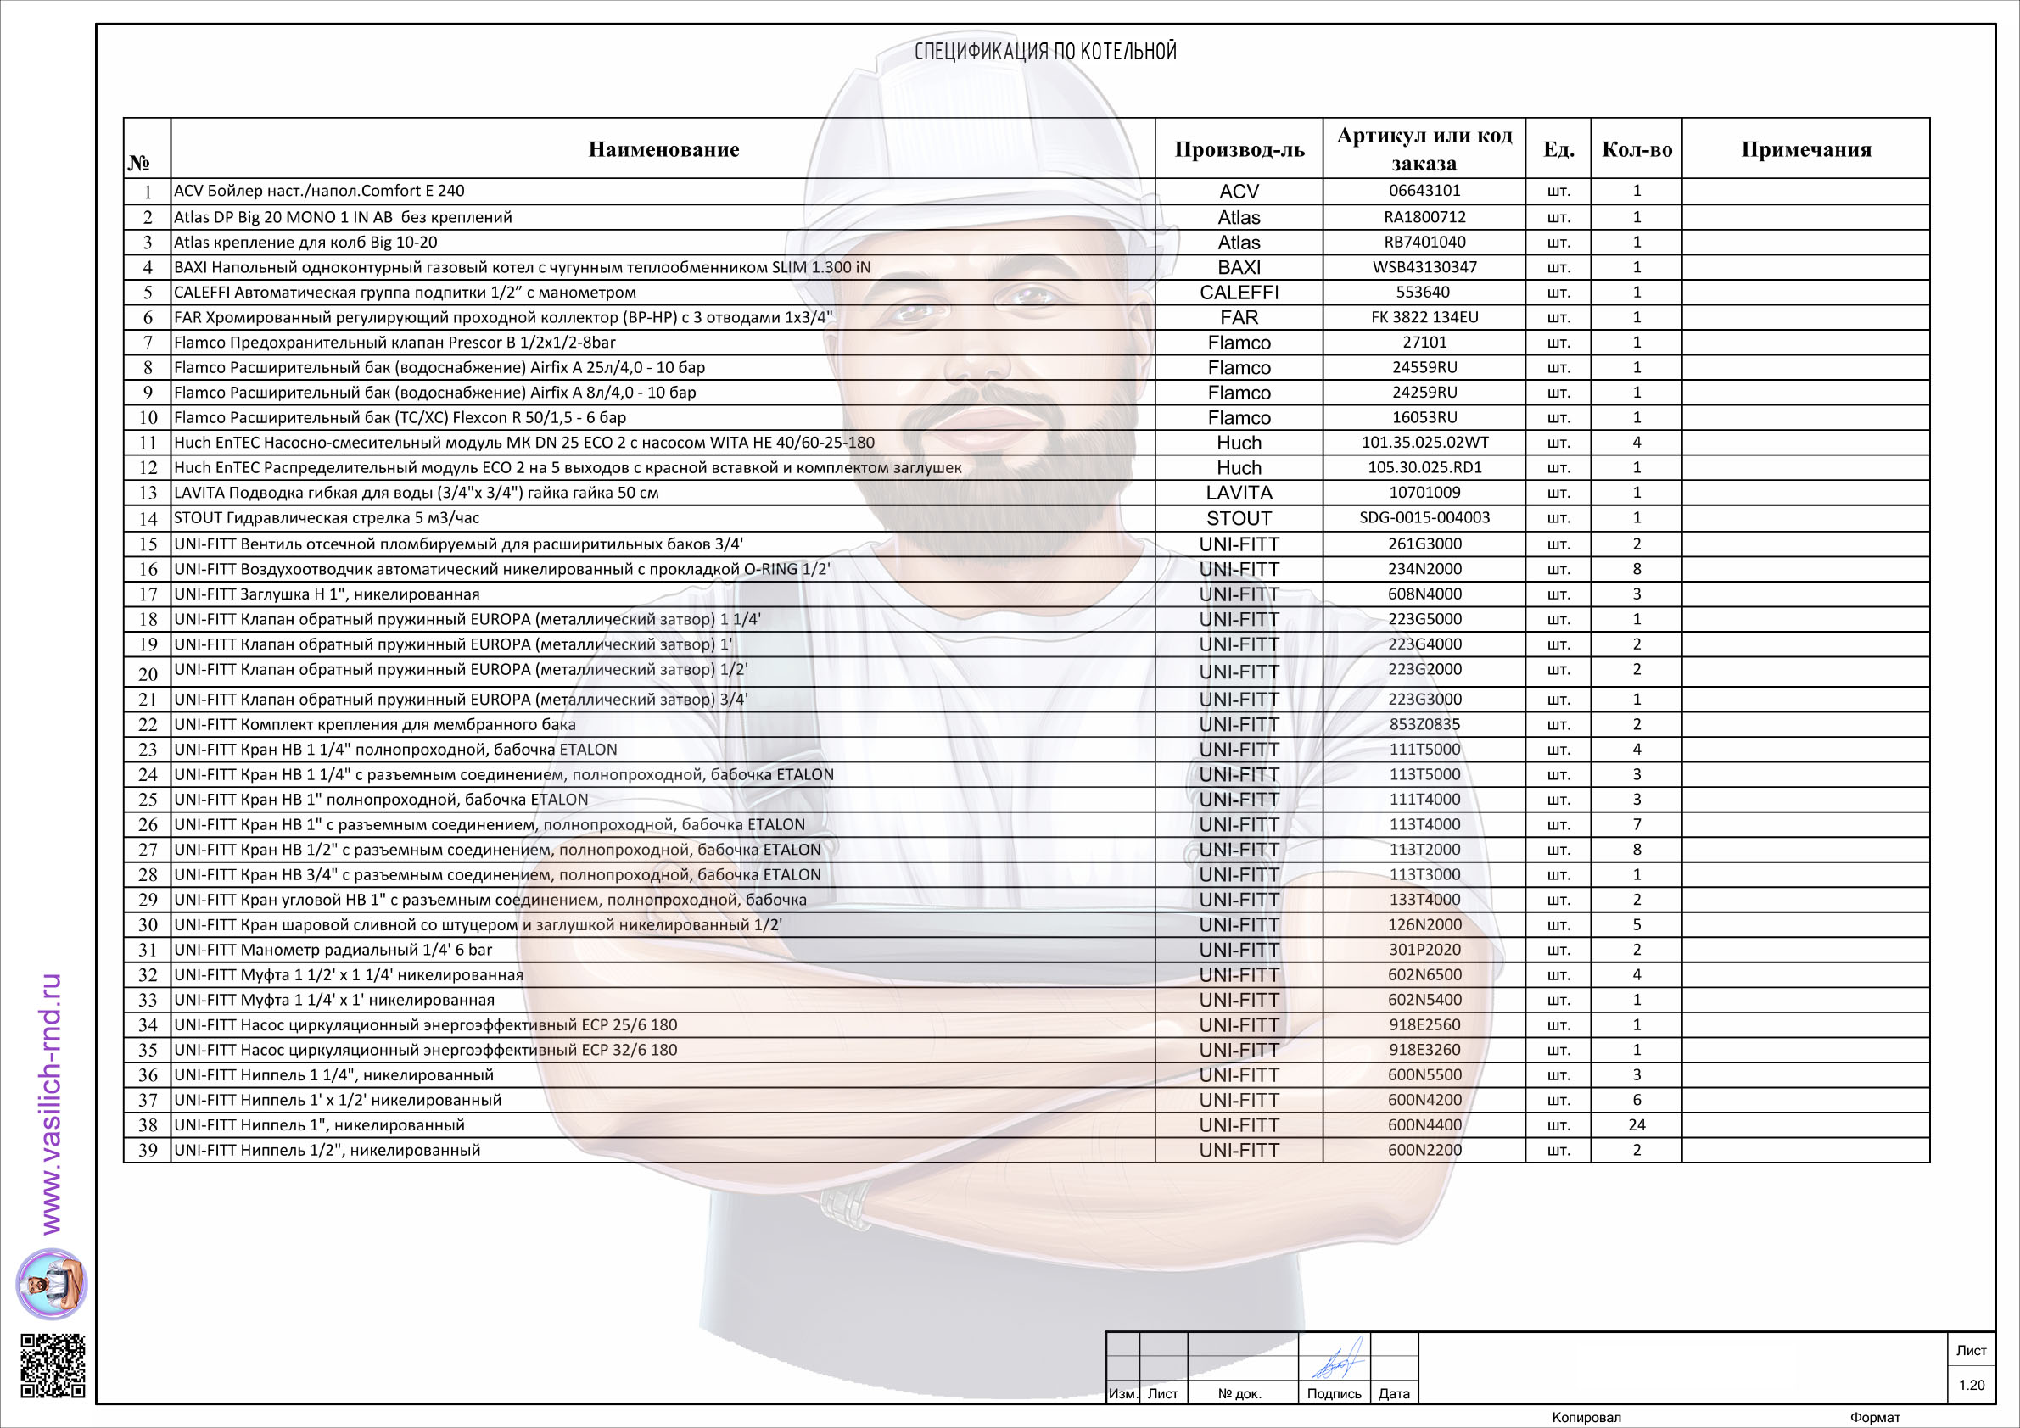Screen dimensions: 2020x1428
Task: Select UNI-FITT Кран шаровой сливной row
Action: click(1027, 925)
